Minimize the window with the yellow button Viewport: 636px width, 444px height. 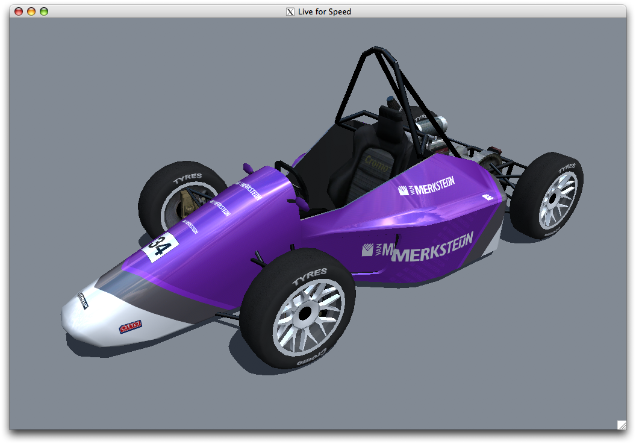click(x=31, y=11)
